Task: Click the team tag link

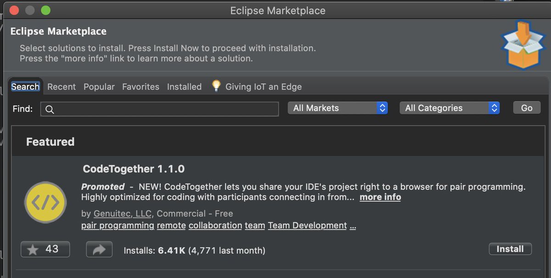Action: click(x=255, y=226)
